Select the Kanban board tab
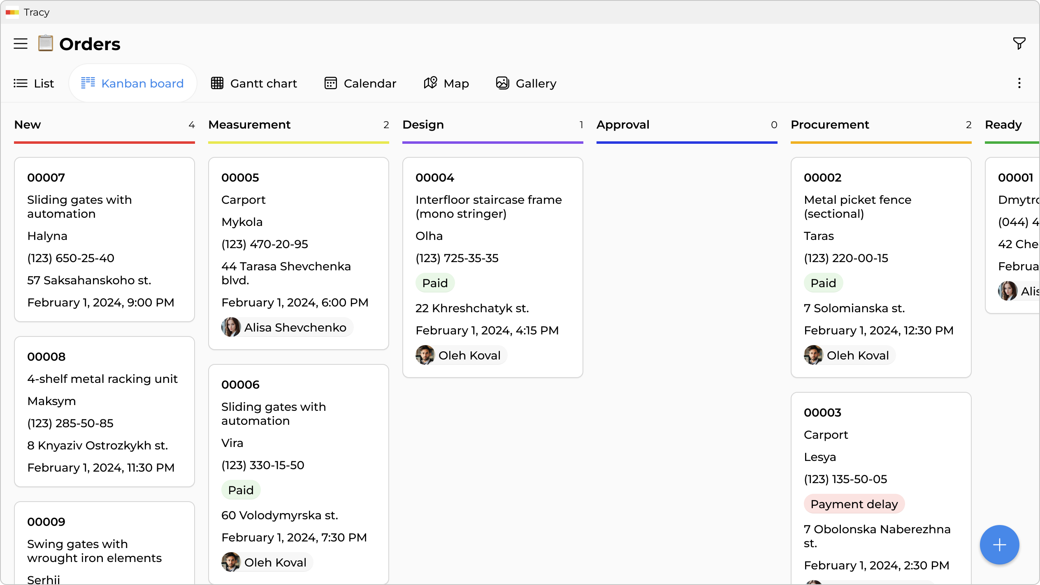Image resolution: width=1040 pixels, height=585 pixels. coord(133,83)
